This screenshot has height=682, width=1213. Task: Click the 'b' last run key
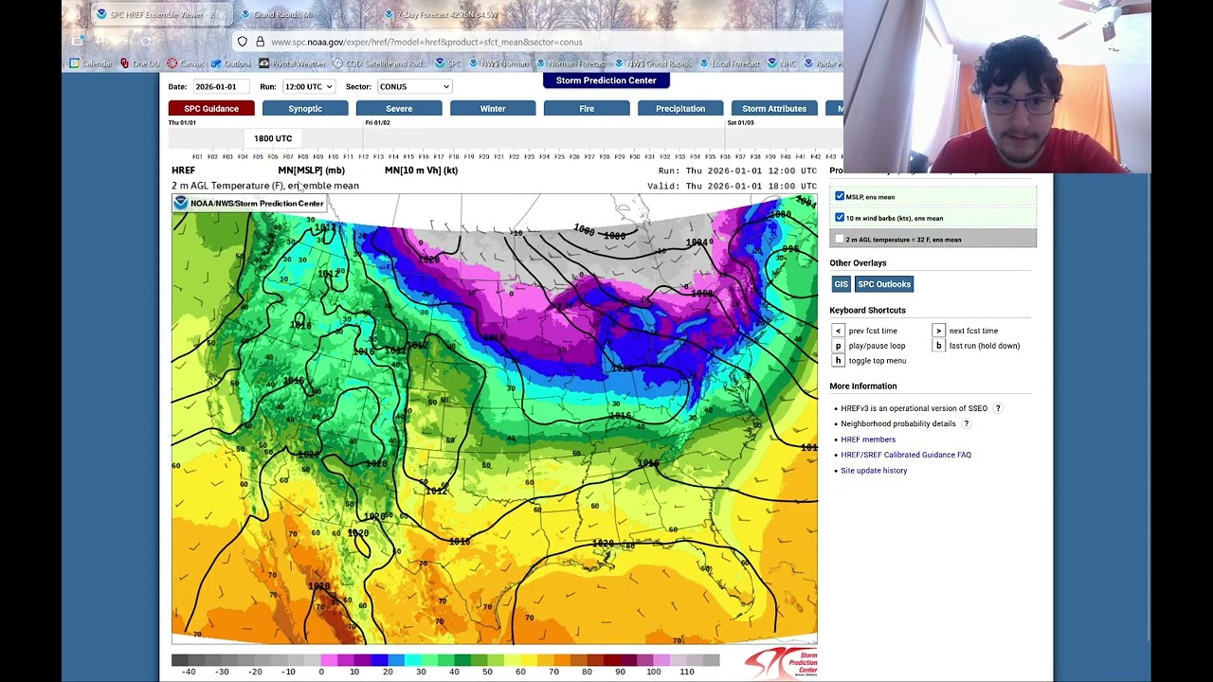[x=938, y=346]
